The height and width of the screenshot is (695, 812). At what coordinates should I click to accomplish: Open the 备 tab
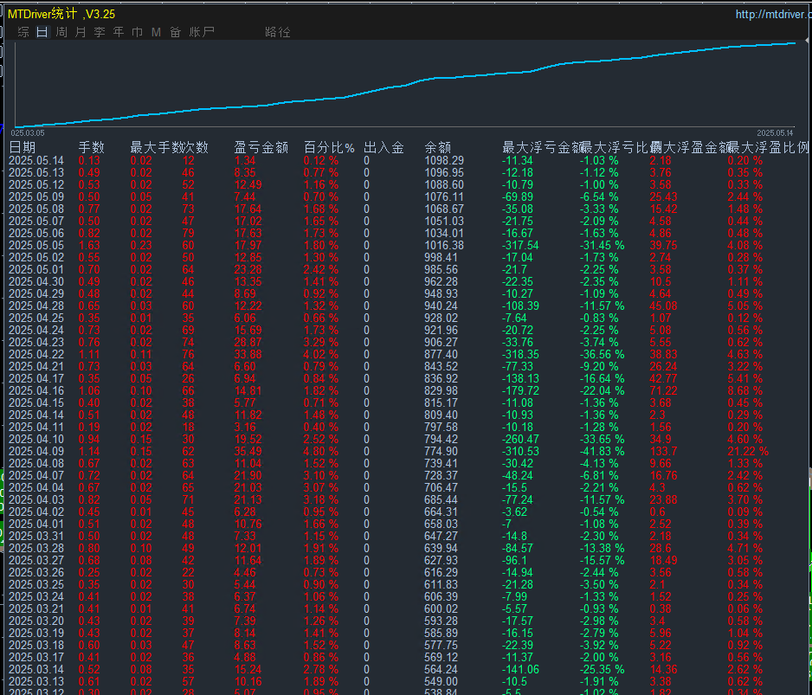click(176, 32)
